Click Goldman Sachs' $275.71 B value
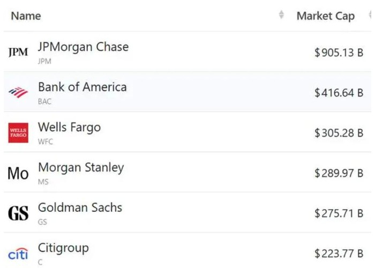 click(x=339, y=213)
